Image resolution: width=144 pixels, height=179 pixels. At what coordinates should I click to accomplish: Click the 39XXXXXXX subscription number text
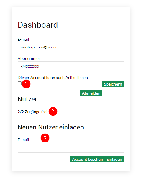point(30,66)
